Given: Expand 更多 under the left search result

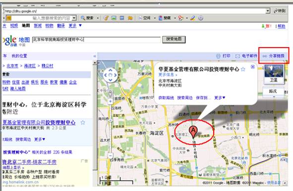Looking at the screenshot, I should coord(40,139).
